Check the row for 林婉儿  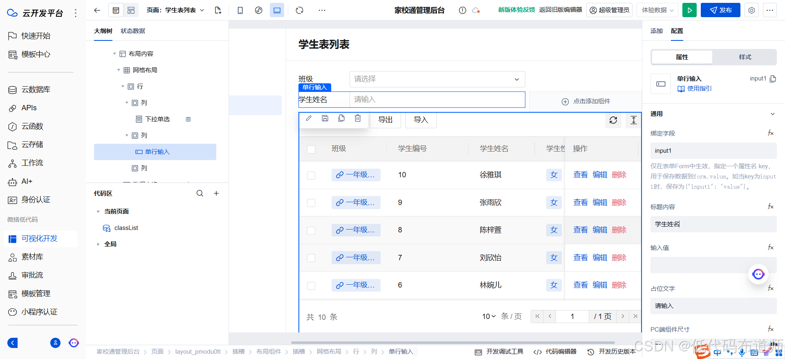(311, 285)
